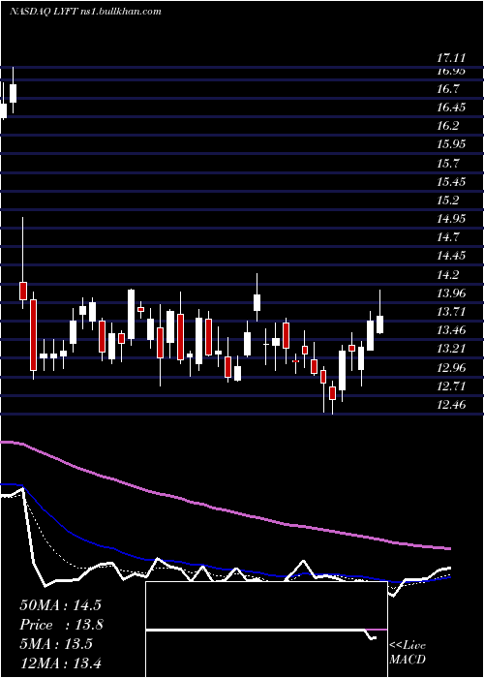Click the 15.45 price axis label
Viewport: 484px width, 678px height.
(x=451, y=182)
